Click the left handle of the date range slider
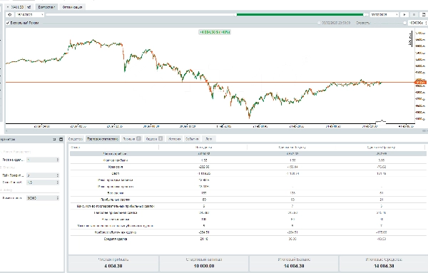Image resolution: width=428 pixels, height=273 pixels. pyautogui.click(x=235, y=15)
